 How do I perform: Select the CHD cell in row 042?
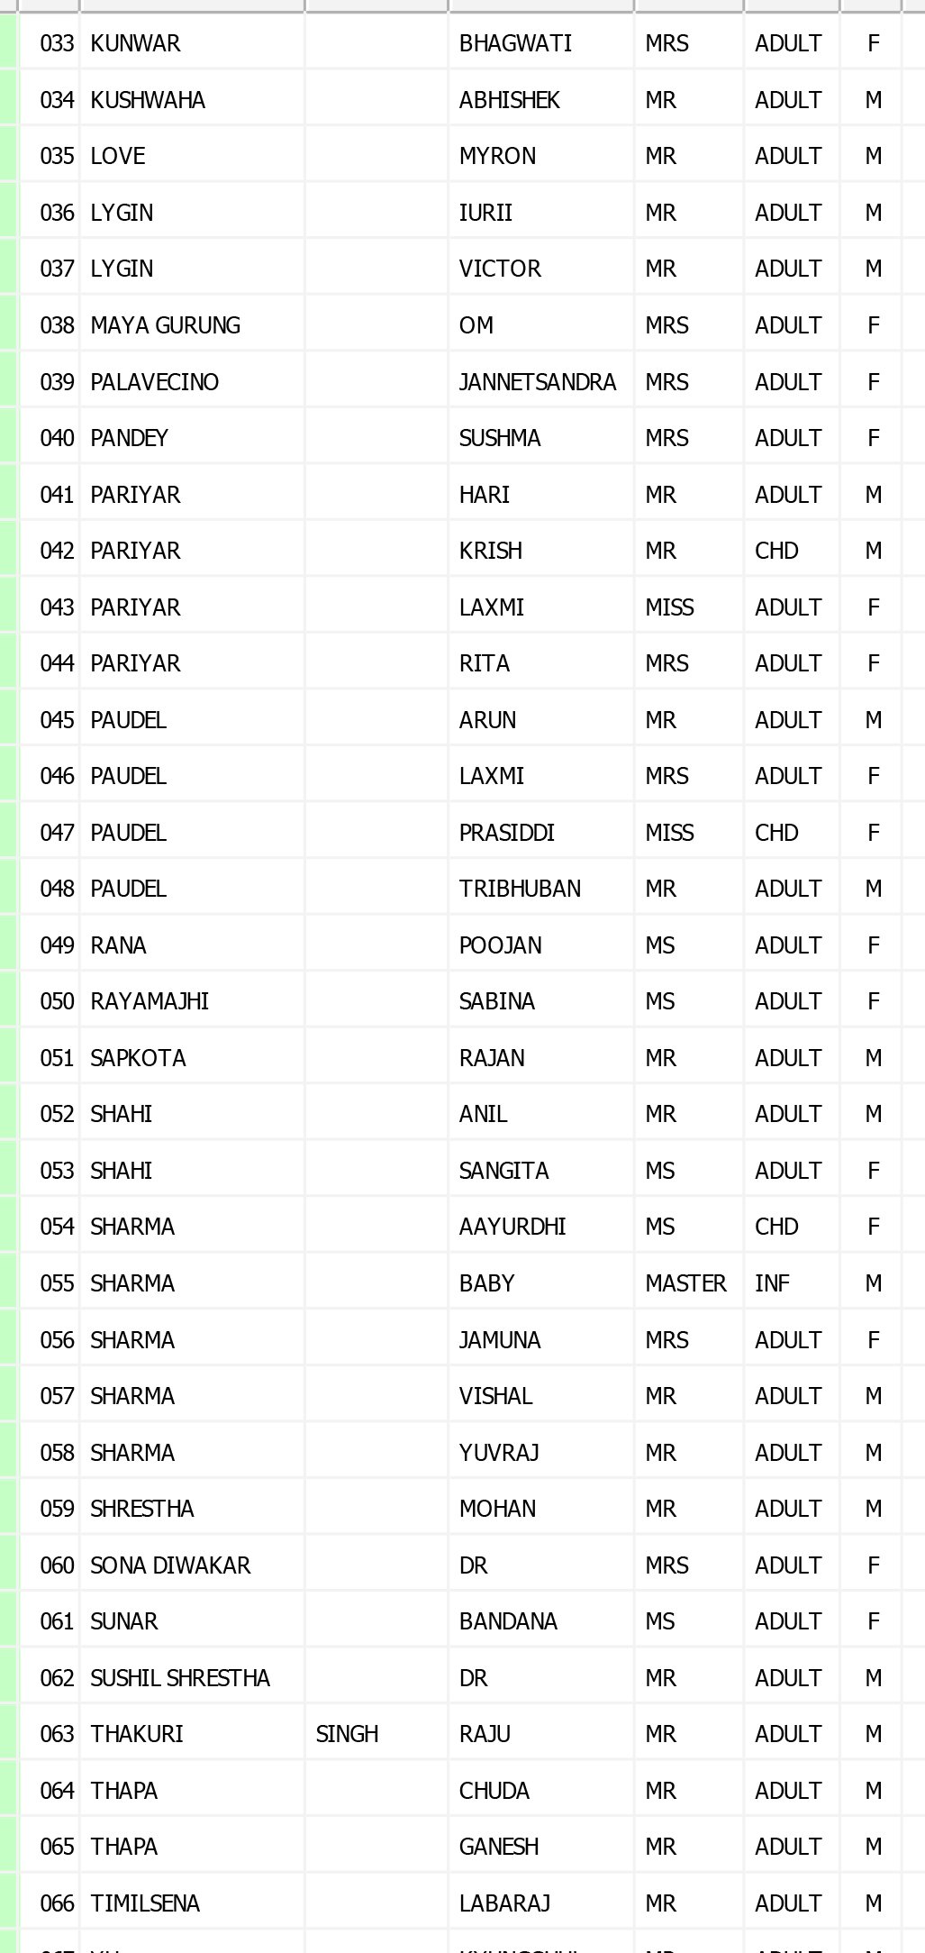coord(776,551)
